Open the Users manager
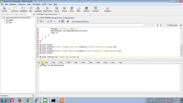Screen dimensions: 183x103 click(72, 9)
